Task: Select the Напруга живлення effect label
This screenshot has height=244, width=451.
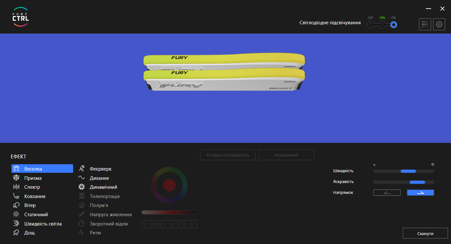Action: [111, 214]
